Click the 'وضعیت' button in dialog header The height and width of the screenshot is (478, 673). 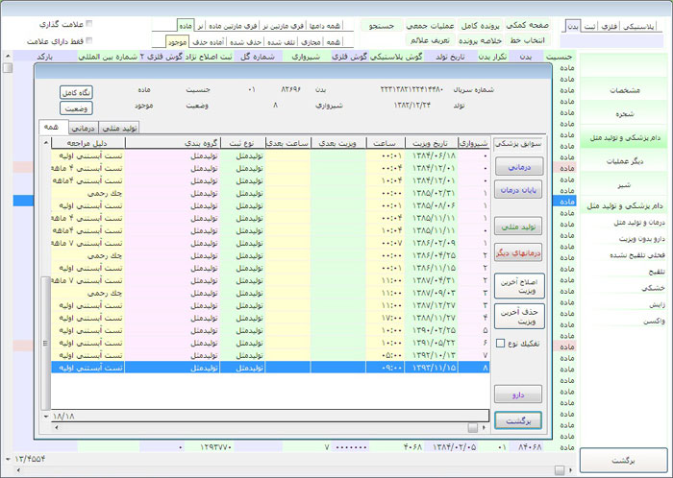point(76,108)
